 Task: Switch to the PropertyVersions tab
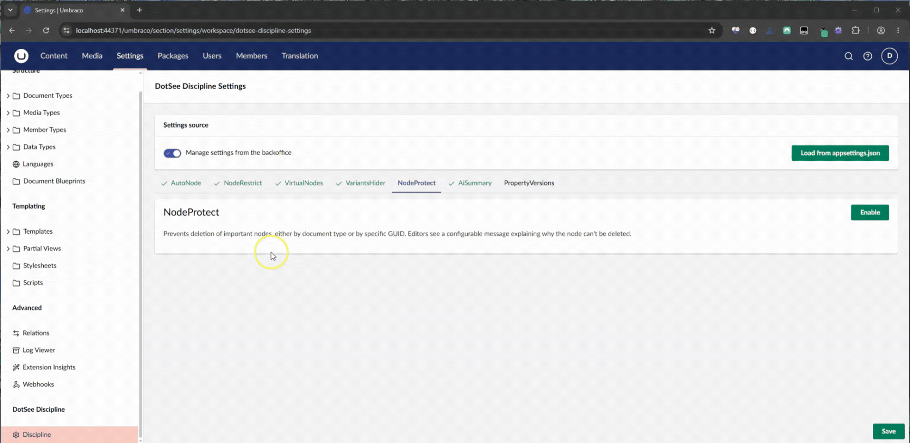[x=529, y=183]
